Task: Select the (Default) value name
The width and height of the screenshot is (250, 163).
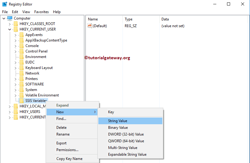Action: click(x=100, y=26)
